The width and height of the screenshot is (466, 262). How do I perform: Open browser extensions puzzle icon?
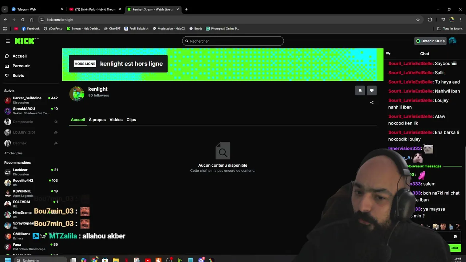(x=430, y=20)
